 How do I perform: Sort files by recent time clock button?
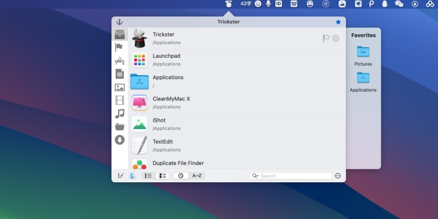[x=181, y=176]
